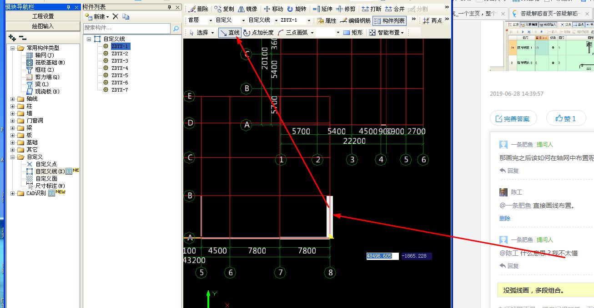Click the magnifier search button in 构件列表
The image size is (594, 308).
pos(176,29)
